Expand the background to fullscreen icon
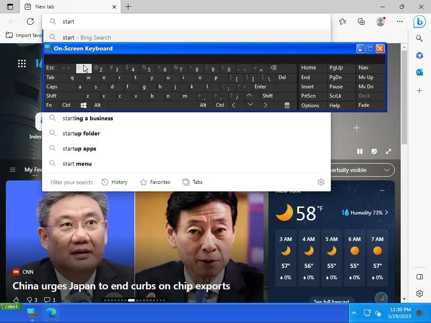This screenshot has height=323, width=431. click(x=388, y=151)
